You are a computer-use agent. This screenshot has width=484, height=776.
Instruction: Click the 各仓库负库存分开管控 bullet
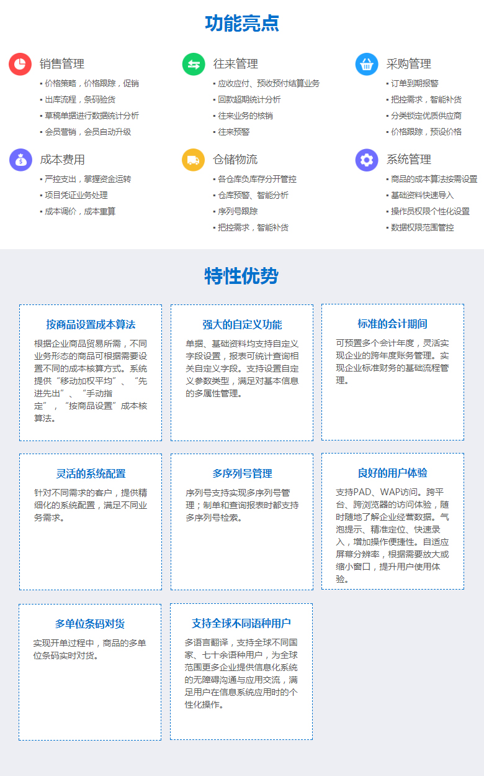pos(257,179)
